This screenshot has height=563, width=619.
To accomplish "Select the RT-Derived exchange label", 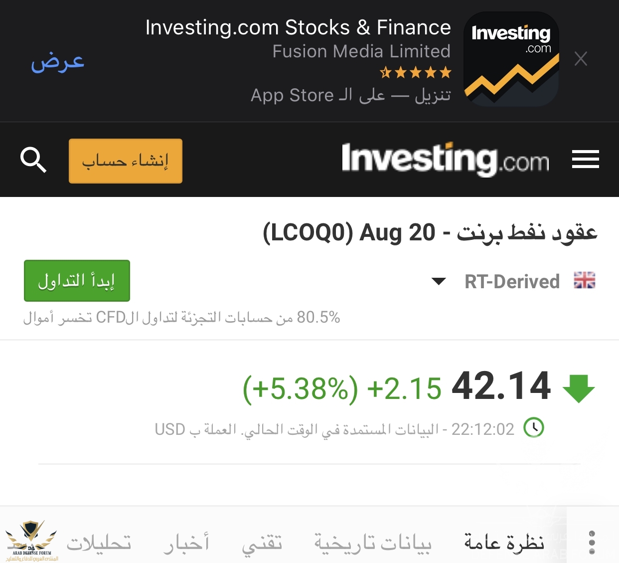I will click(512, 282).
